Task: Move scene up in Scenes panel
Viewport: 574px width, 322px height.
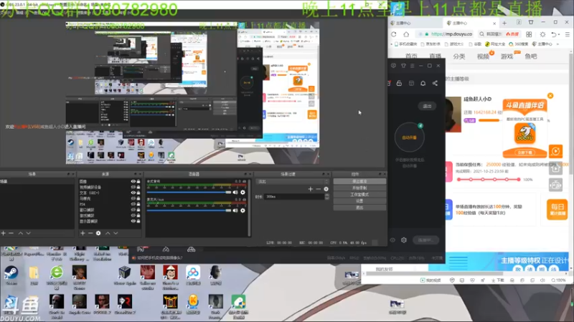Action: click(x=21, y=233)
